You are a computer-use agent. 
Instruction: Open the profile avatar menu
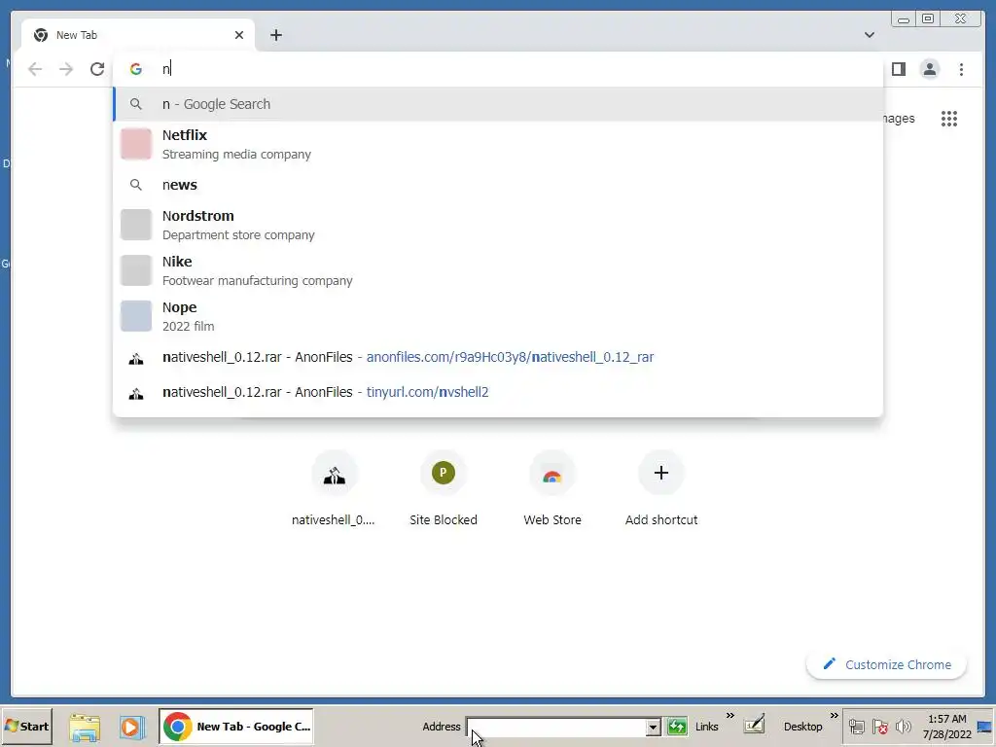(x=929, y=69)
